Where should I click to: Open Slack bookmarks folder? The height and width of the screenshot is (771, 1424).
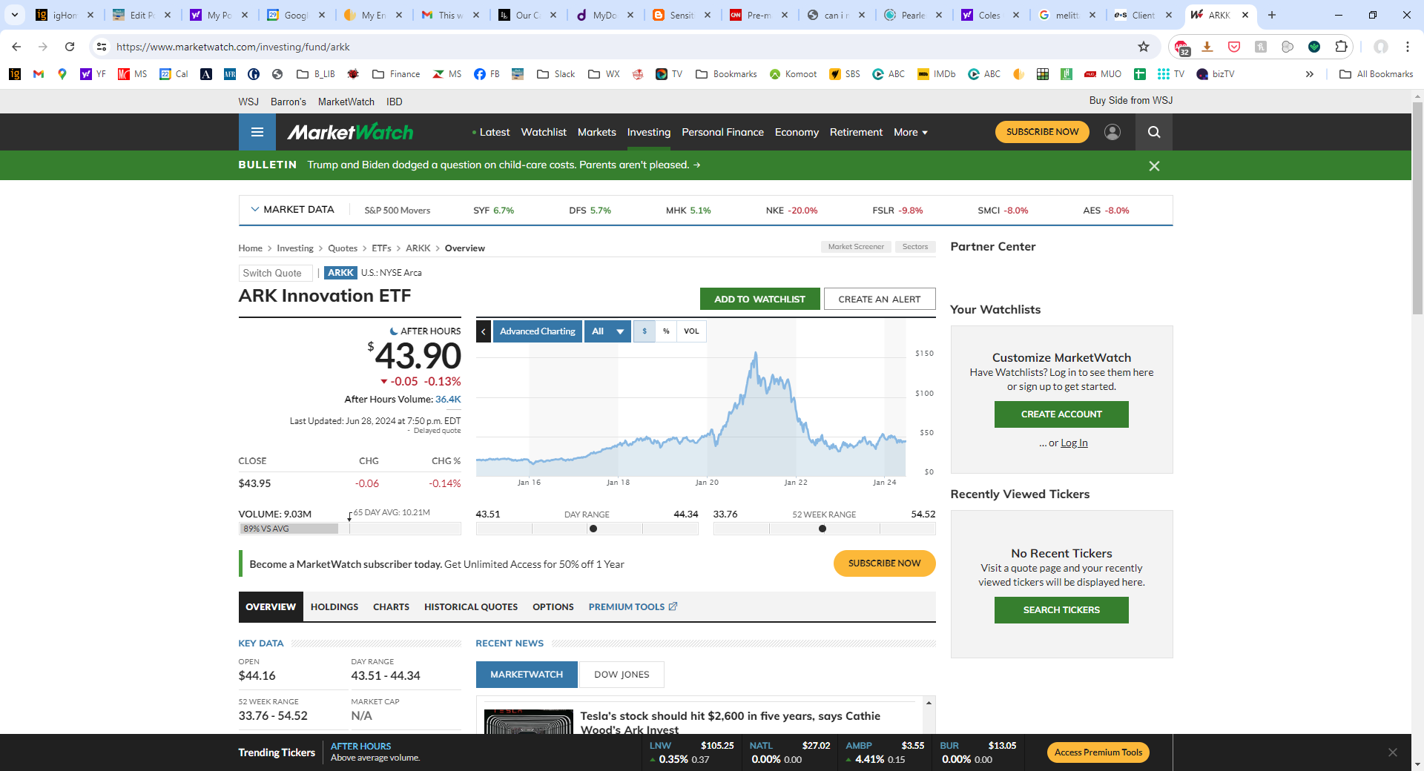click(x=556, y=74)
